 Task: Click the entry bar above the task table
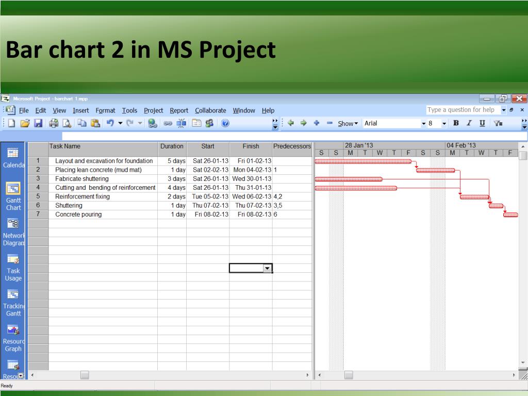294,136
